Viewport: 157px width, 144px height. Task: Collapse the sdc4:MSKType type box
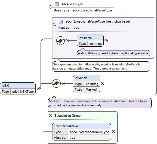50,7
